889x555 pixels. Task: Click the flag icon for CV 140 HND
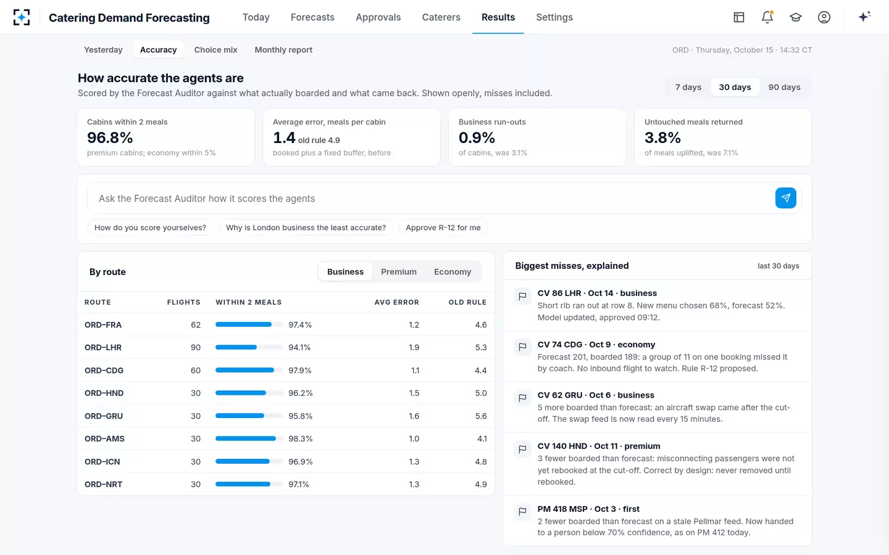[x=522, y=450]
